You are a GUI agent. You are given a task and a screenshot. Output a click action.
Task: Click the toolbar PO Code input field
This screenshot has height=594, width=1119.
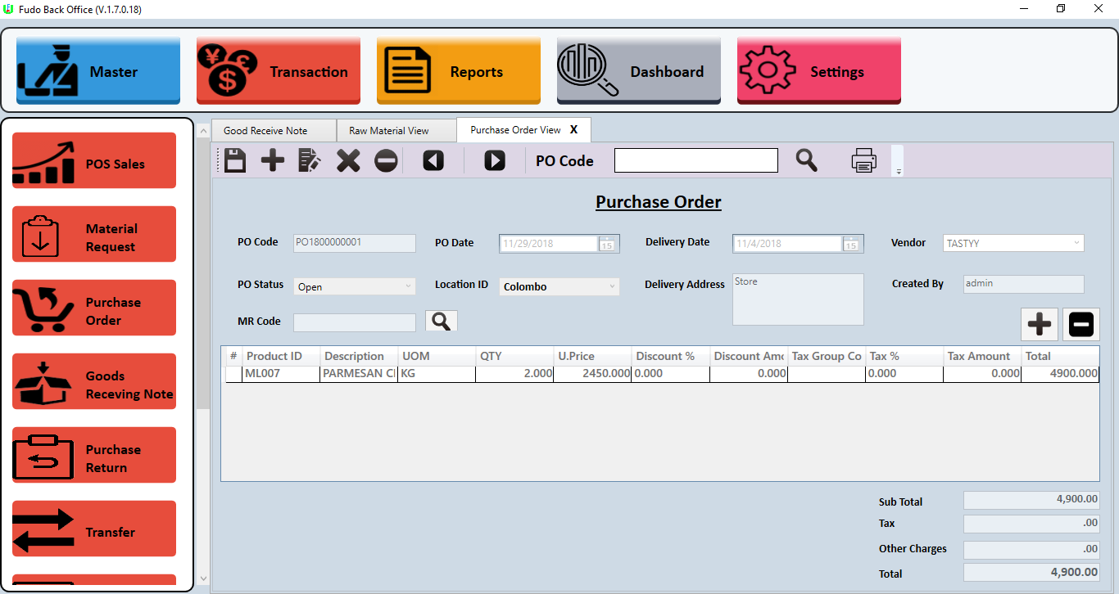[696, 160]
